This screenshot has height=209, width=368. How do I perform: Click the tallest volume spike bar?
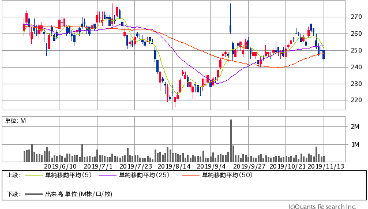[x=231, y=141]
